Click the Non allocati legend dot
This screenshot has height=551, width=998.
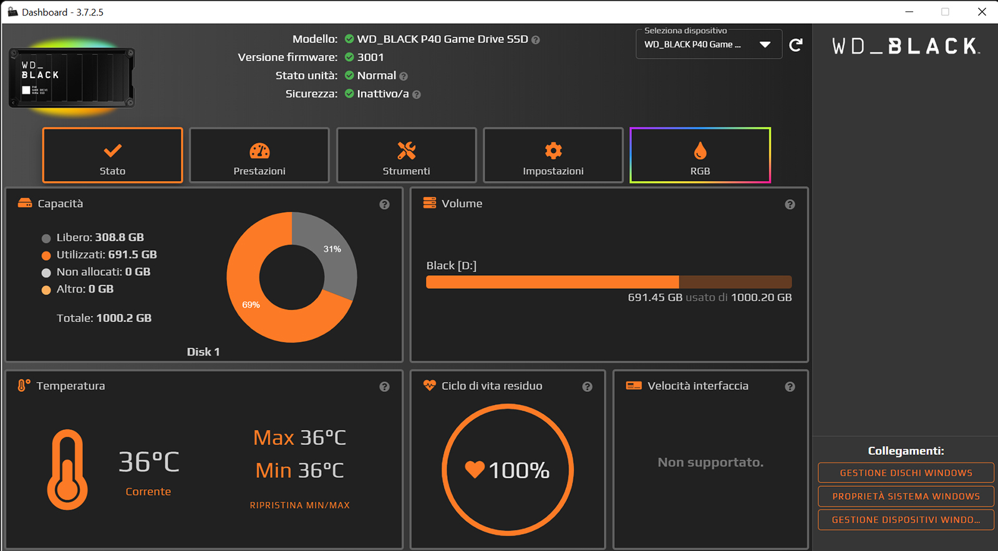(x=46, y=273)
